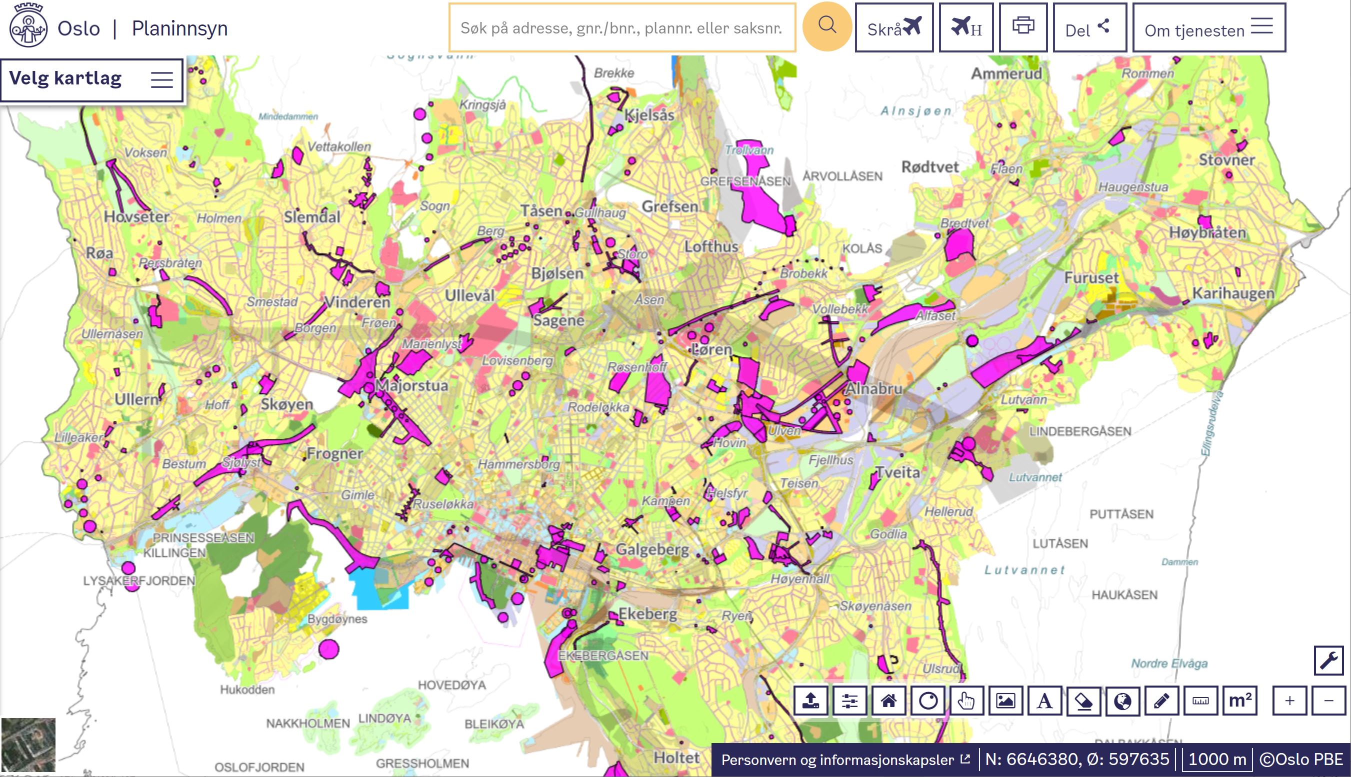Viewport: 1351px width, 777px height.
Task: Click the orange search button
Action: coord(826,26)
